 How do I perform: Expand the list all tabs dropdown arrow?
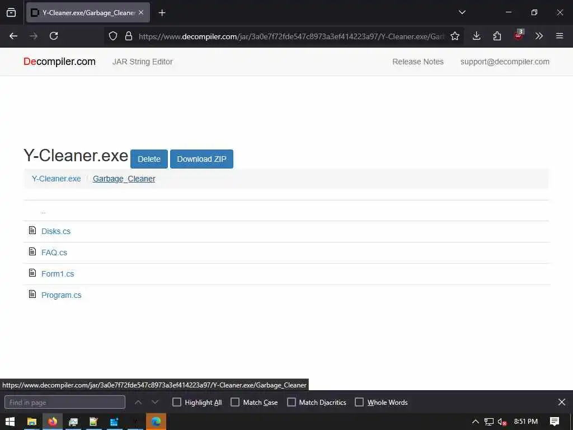[462, 12]
